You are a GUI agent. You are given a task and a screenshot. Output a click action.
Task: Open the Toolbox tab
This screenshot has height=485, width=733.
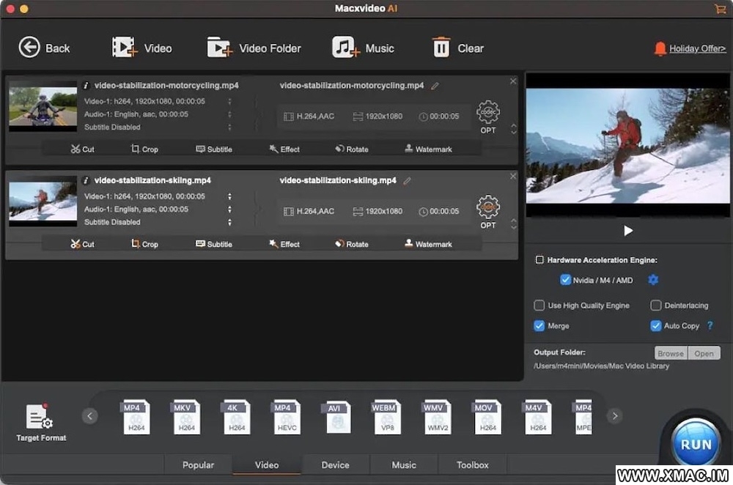(472, 464)
